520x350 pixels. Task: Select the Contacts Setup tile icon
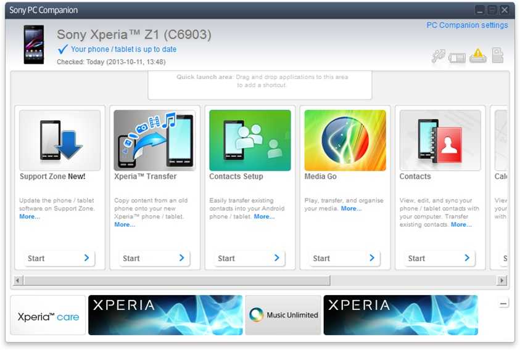[x=250, y=140]
